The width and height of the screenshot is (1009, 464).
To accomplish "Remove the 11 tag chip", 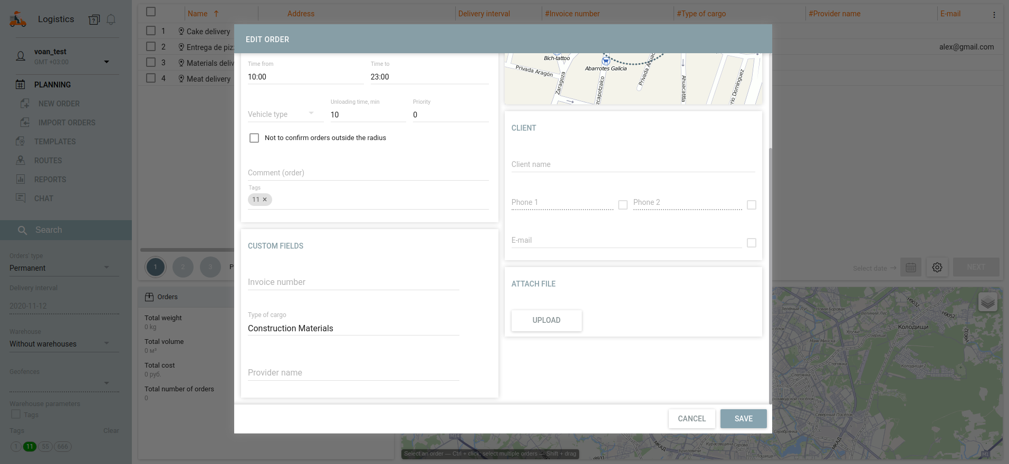I will pos(265,200).
